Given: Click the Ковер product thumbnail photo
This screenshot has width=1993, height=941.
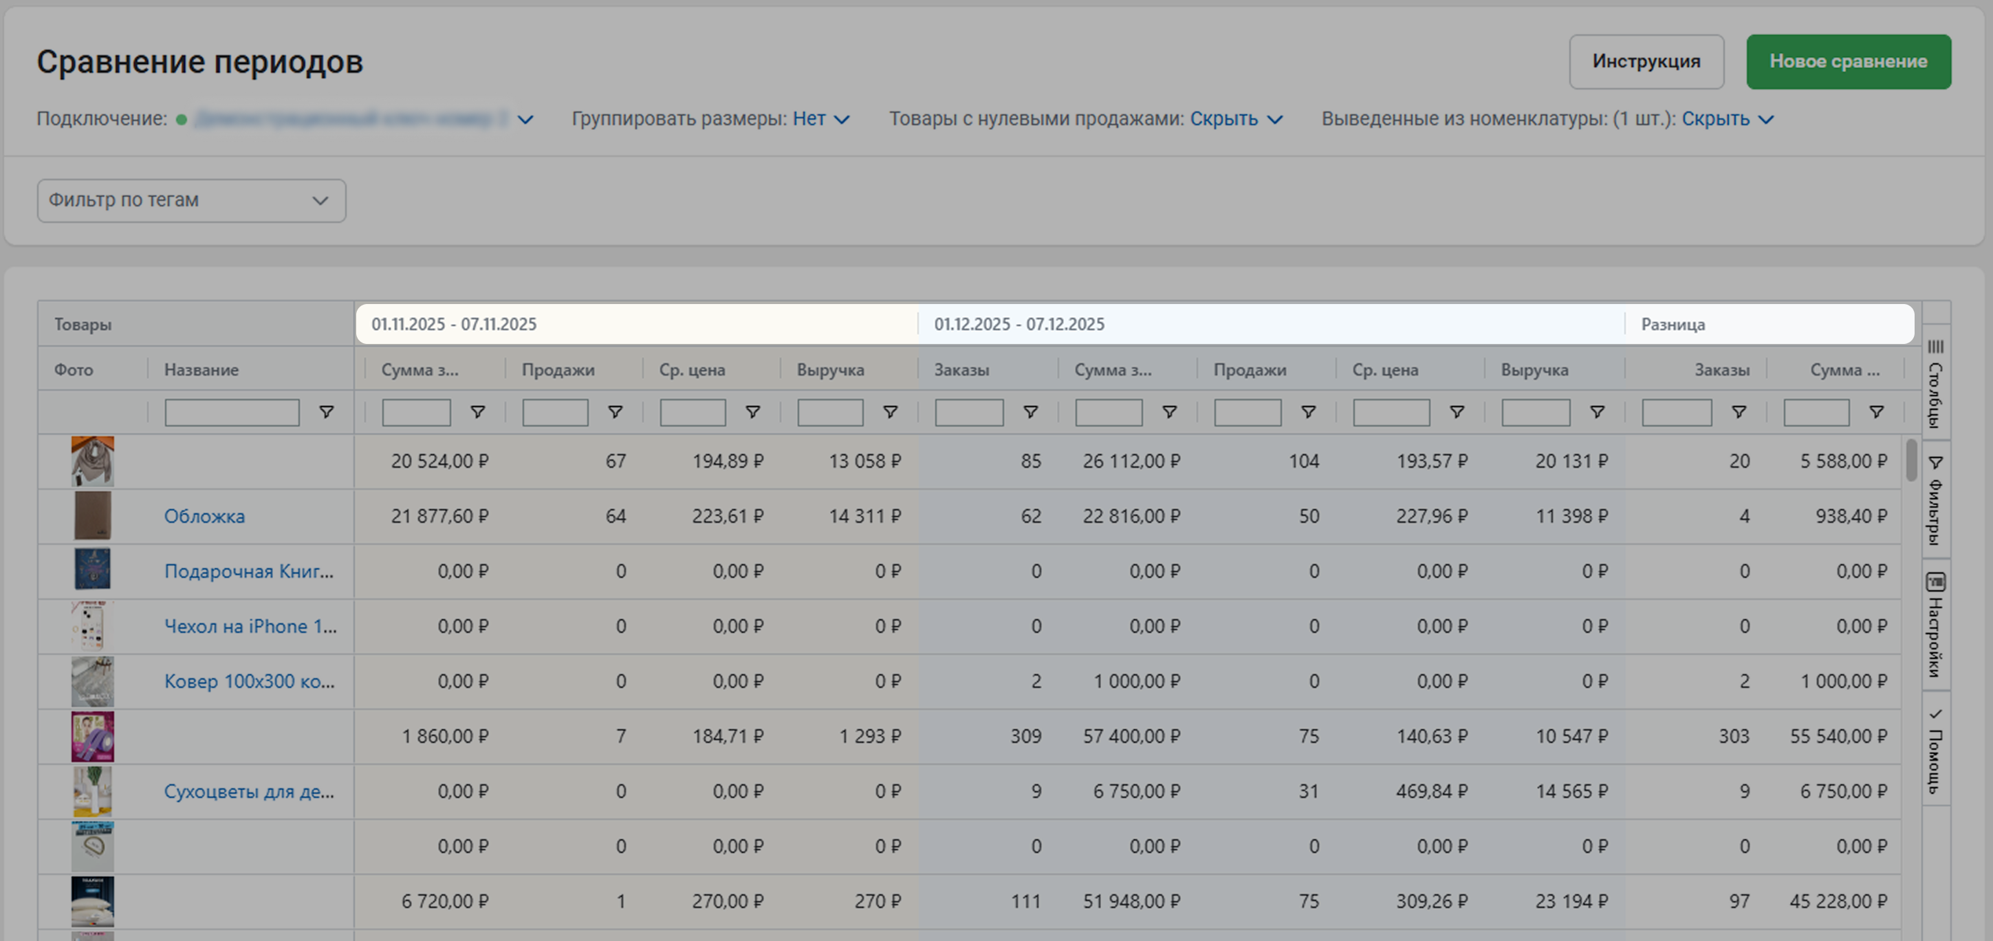Looking at the screenshot, I should coord(92,681).
